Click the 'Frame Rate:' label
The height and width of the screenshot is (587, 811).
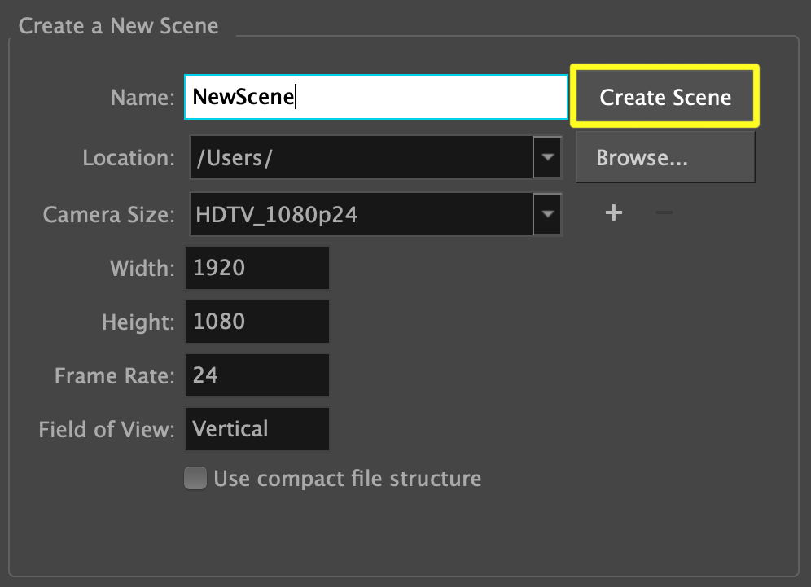pyautogui.click(x=114, y=376)
